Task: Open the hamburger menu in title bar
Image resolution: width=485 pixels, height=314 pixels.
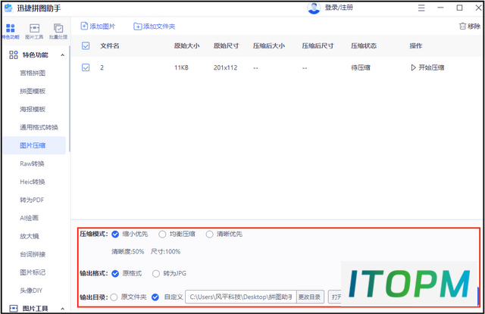Action: tap(421, 8)
